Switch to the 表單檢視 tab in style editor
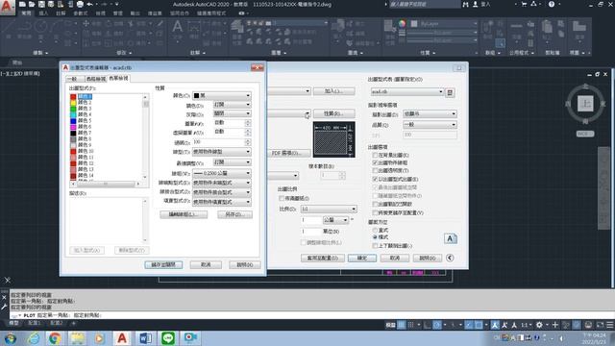 (x=119, y=78)
